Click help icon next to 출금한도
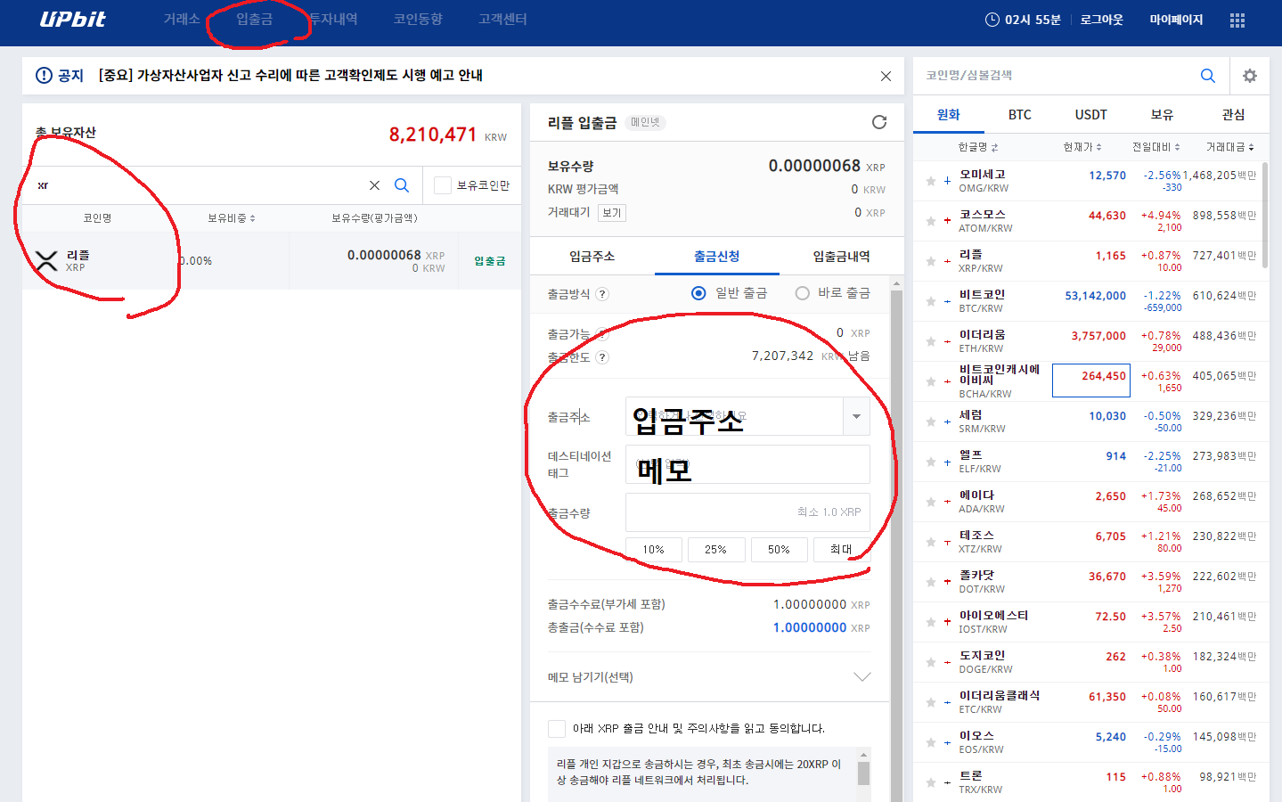 [x=602, y=357]
